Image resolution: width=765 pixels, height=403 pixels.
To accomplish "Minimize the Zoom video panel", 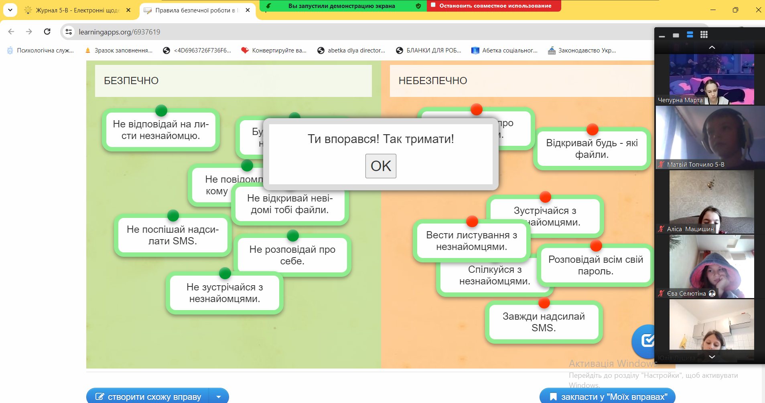I will (x=662, y=36).
